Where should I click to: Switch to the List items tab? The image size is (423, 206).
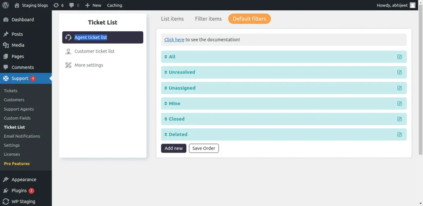pyautogui.click(x=172, y=19)
